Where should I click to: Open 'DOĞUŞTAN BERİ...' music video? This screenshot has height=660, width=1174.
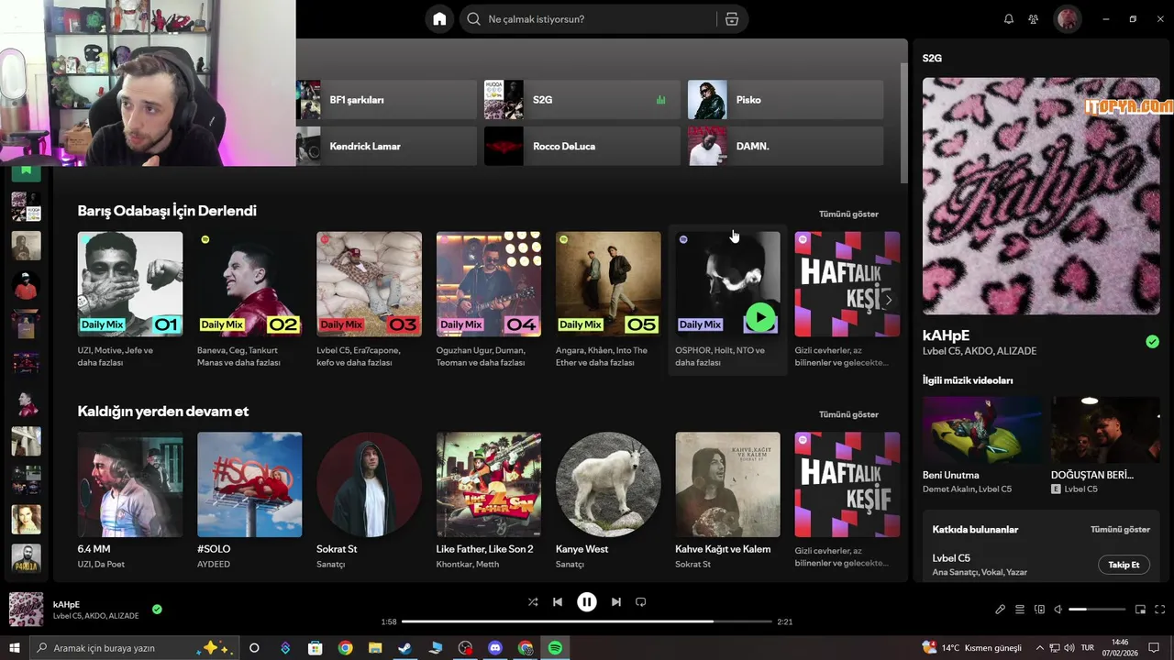click(1105, 446)
